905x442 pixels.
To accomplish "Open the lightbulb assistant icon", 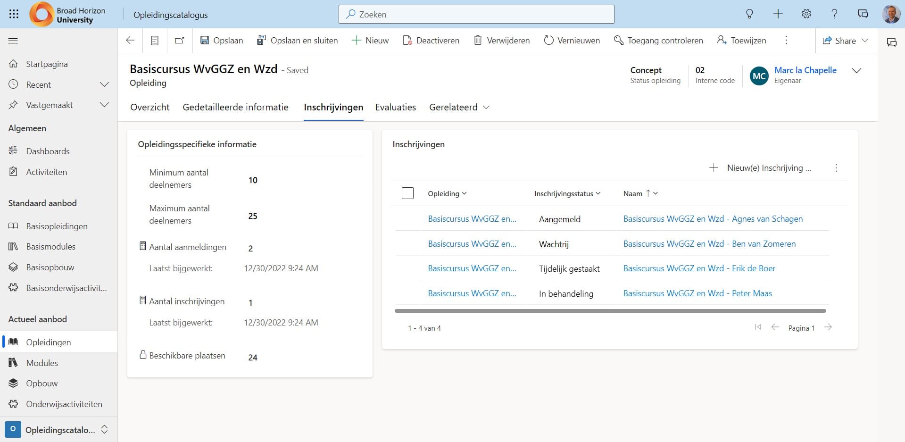I will [749, 14].
